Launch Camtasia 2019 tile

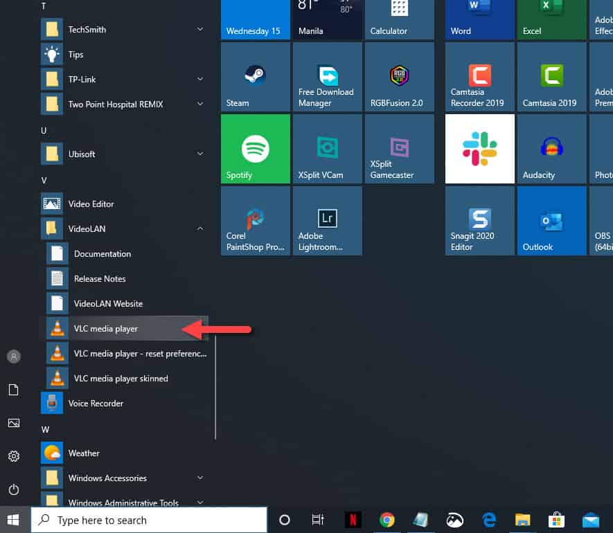pyautogui.click(x=551, y=77)
